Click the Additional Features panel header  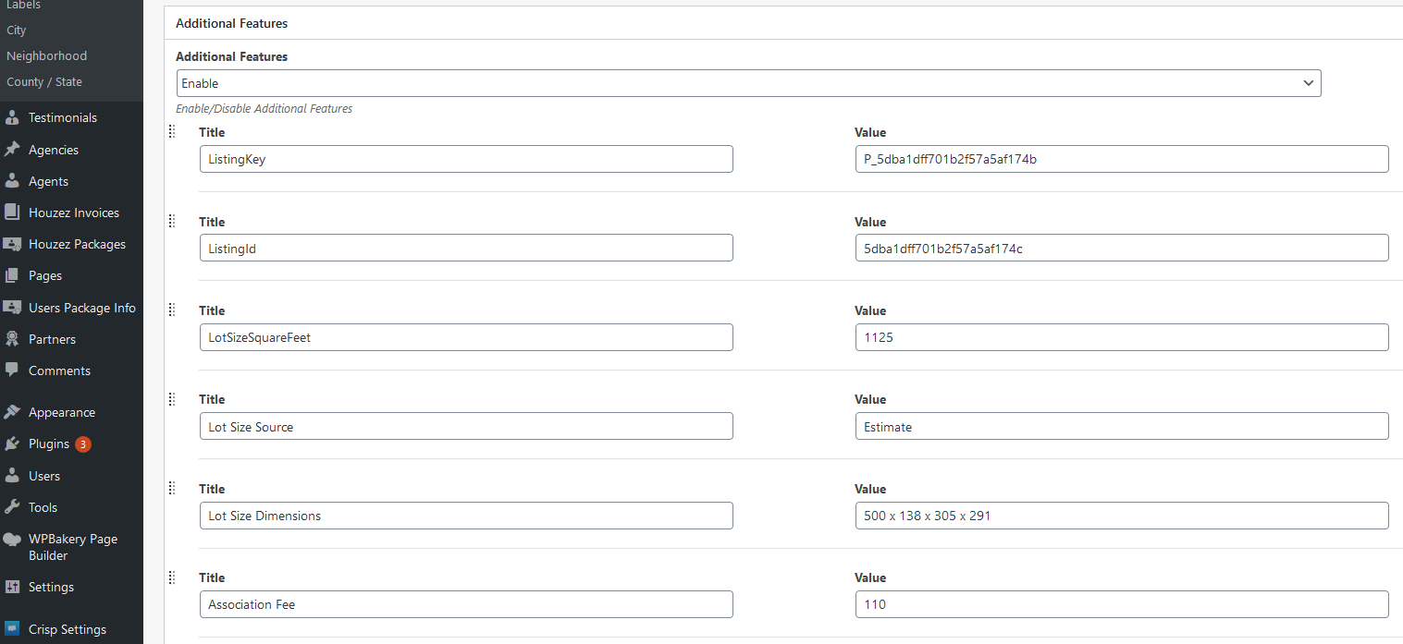tap(783, 23)
